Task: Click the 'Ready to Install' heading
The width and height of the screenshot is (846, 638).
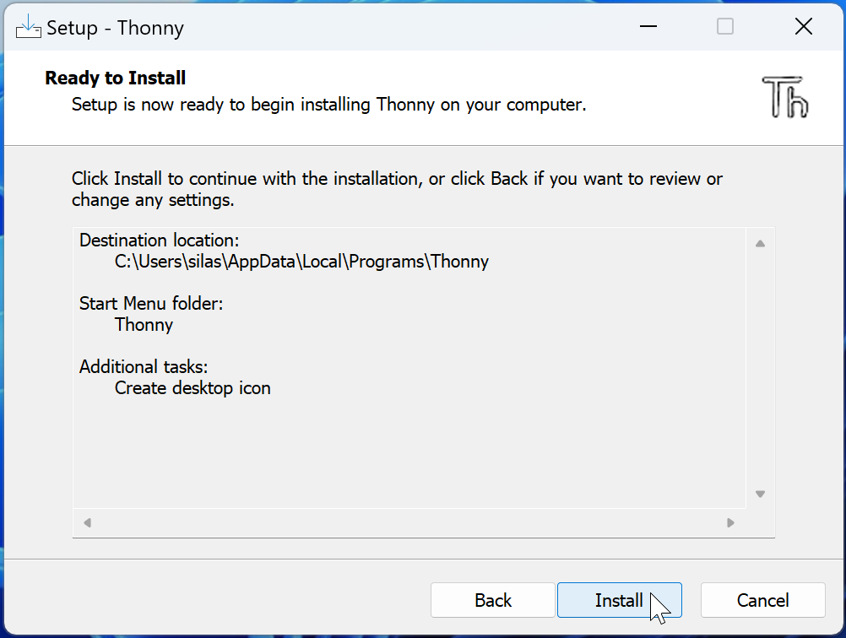Action: [x=116, y=78]
